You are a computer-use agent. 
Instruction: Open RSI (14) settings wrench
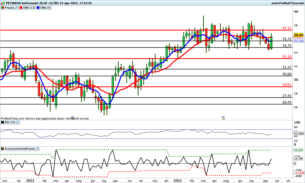(18, 122)
